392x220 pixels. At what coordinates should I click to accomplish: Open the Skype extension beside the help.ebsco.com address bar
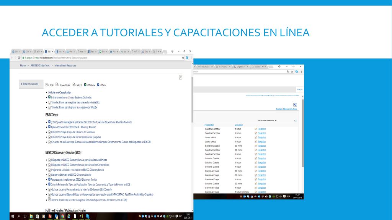coord(187,58)
